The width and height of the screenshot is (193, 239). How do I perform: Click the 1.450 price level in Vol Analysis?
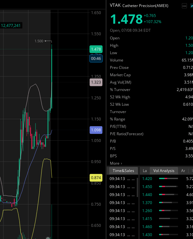click(x=147, y=187)
